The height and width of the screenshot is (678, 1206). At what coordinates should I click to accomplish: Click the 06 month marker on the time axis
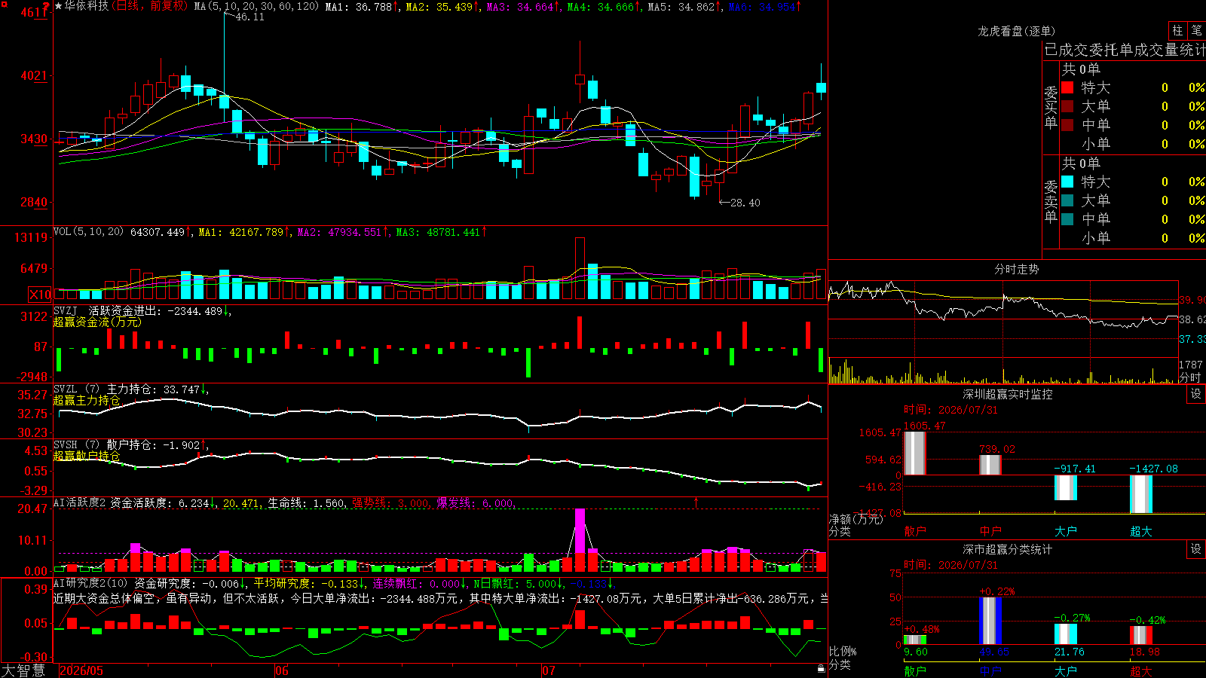click(281, 670)
